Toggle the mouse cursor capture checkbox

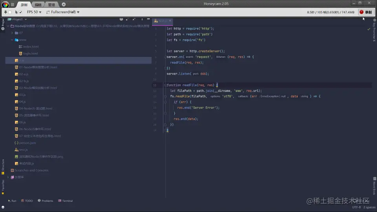tap(20, 12)
